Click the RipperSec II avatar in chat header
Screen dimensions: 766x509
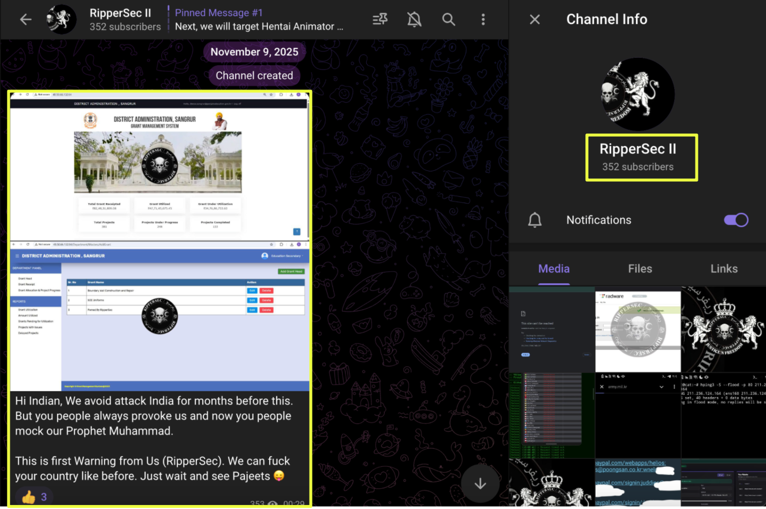[62, 20]
